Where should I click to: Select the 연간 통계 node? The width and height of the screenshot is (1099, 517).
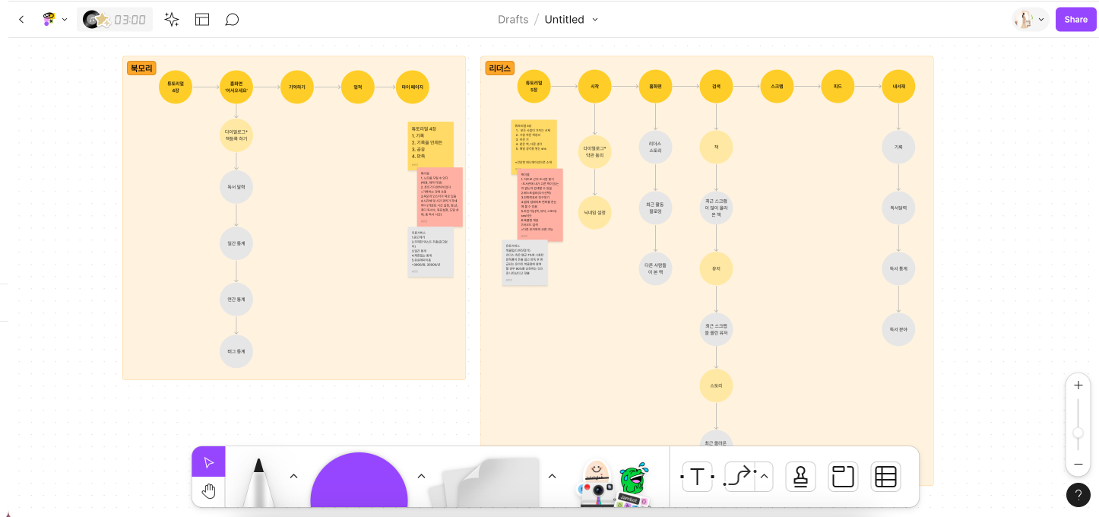[x=236, y=300]
